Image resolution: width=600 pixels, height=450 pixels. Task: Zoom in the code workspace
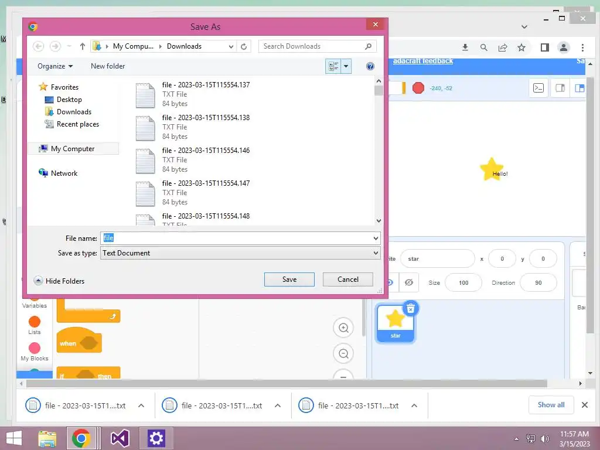[343, 328]
